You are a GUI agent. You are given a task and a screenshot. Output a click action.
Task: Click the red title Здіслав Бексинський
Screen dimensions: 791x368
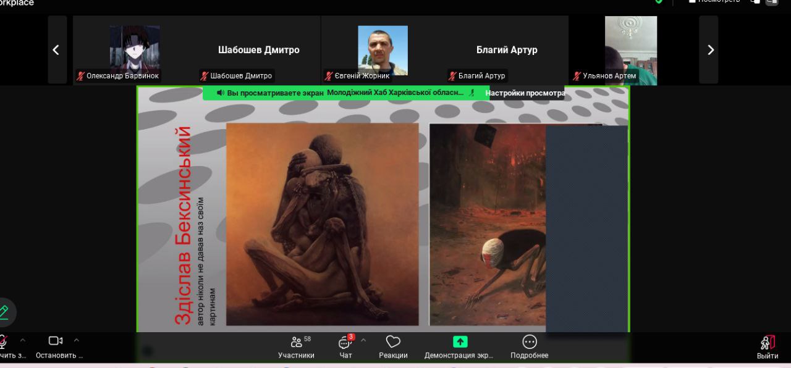tap(183, 225)
